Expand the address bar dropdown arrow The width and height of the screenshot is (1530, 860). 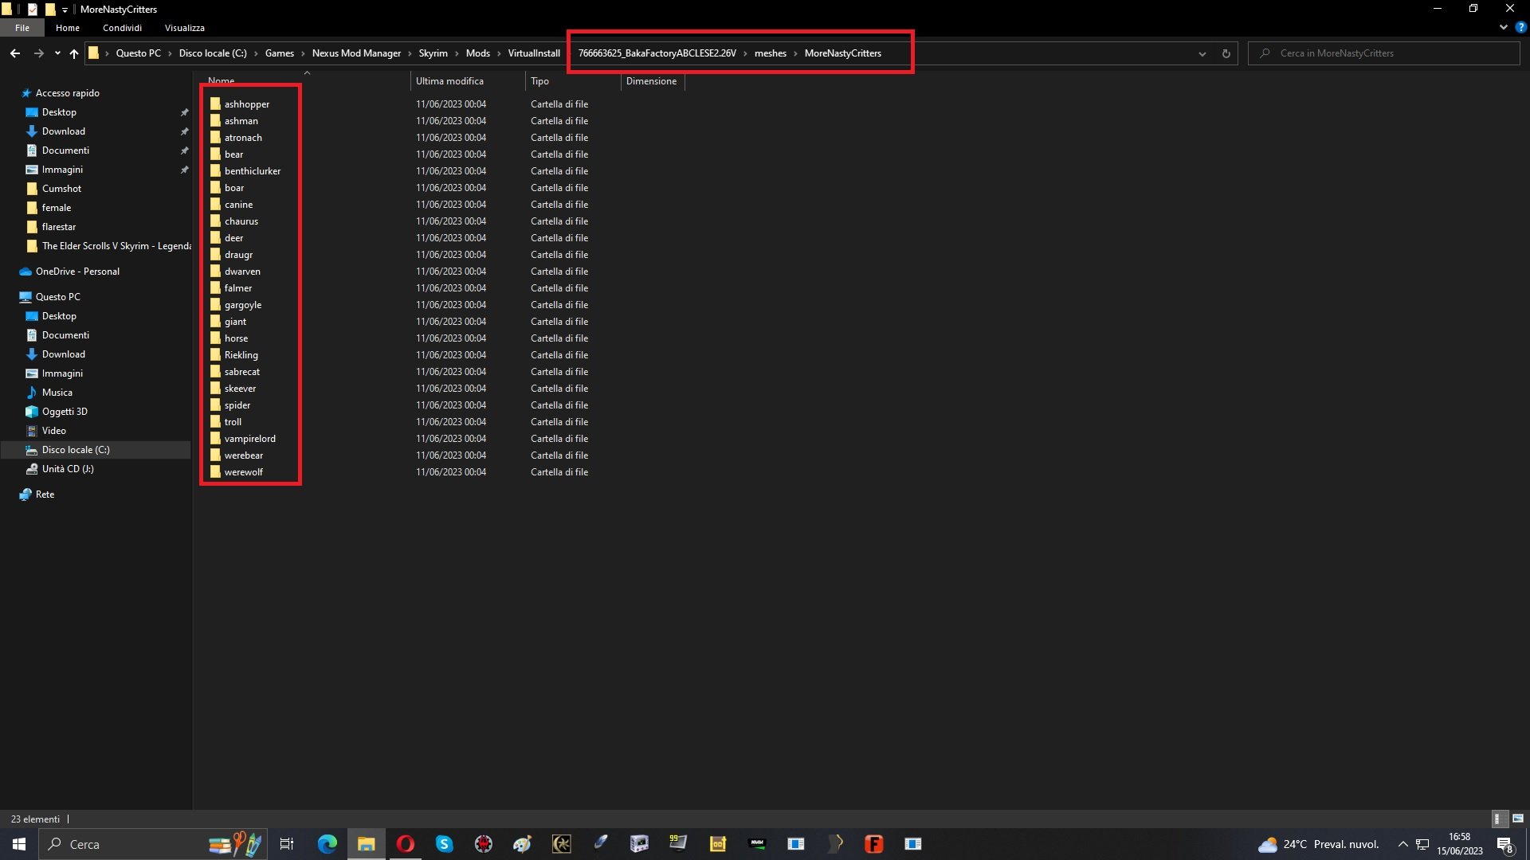click(1202, 53)
